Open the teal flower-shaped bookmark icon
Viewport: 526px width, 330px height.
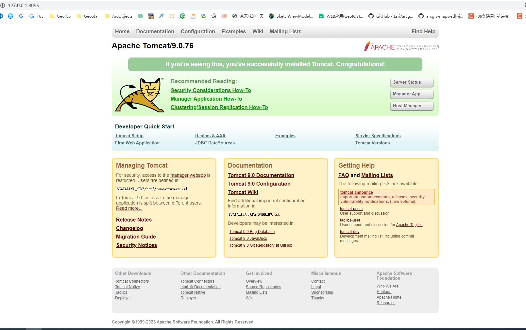(x=141, y=16)
